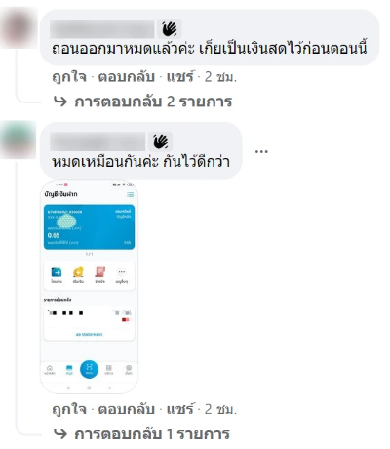Screen dimensions: 390x449
Task: Open the first commenter's blurred profile picture
Action: click(19, 28)
